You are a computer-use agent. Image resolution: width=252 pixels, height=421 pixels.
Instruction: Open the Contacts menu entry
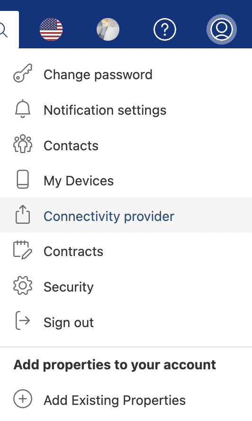126,146
